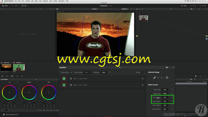Reset the White Clip value
Viewport: 208px width, 117px height.
(x=172, y=93)
